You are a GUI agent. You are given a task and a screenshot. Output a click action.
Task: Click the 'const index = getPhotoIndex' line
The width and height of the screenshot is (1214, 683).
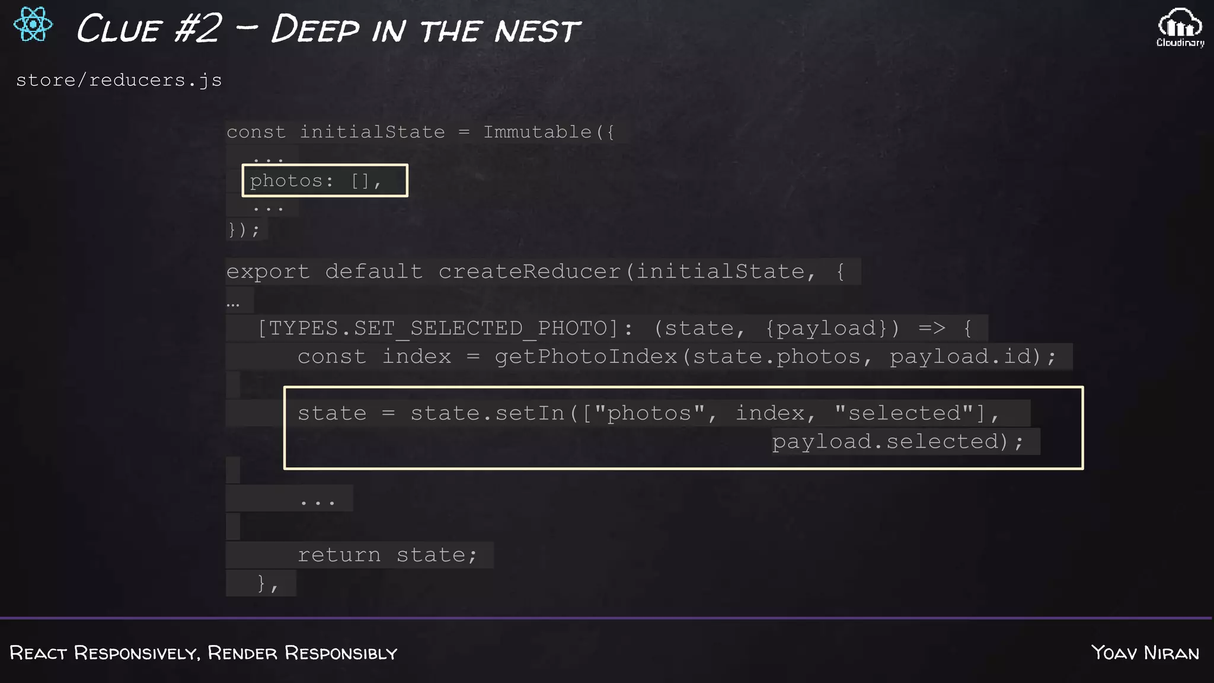[x=677, y=356]
